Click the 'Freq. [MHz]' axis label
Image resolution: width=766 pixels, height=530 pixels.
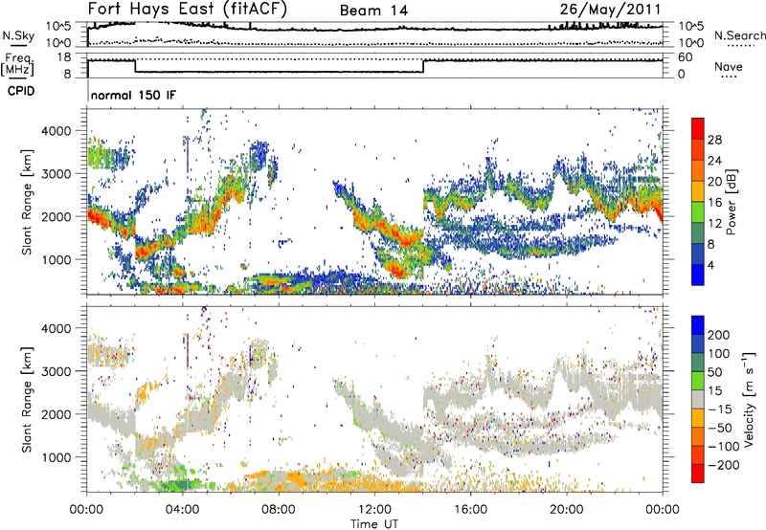pos(18,65)
